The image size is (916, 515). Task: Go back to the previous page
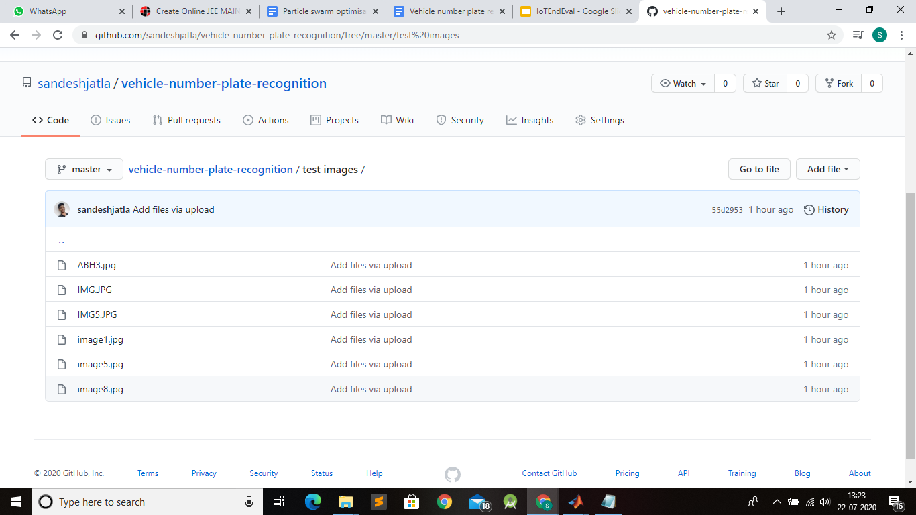click(x=15, y=35)
